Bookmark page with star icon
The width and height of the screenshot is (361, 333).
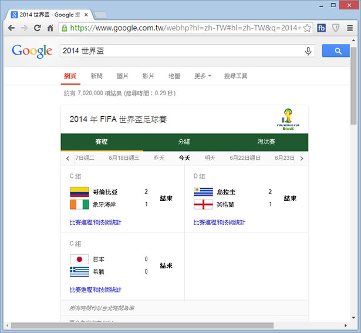click(x=307, y=28)
